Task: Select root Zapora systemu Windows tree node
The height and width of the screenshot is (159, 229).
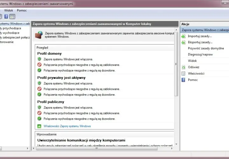Action: coord(15,24)
